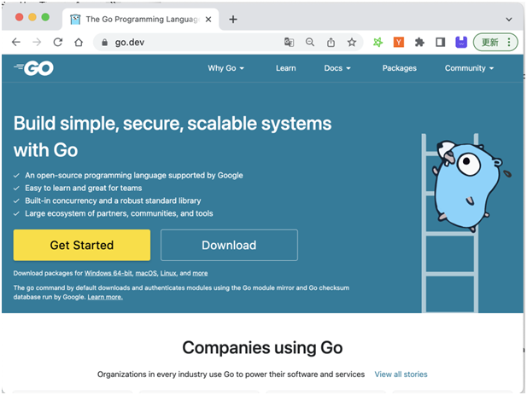Open the translate page icon
Image resolution: width=527 pixels, height=395 pixels.
coord(289,43)
